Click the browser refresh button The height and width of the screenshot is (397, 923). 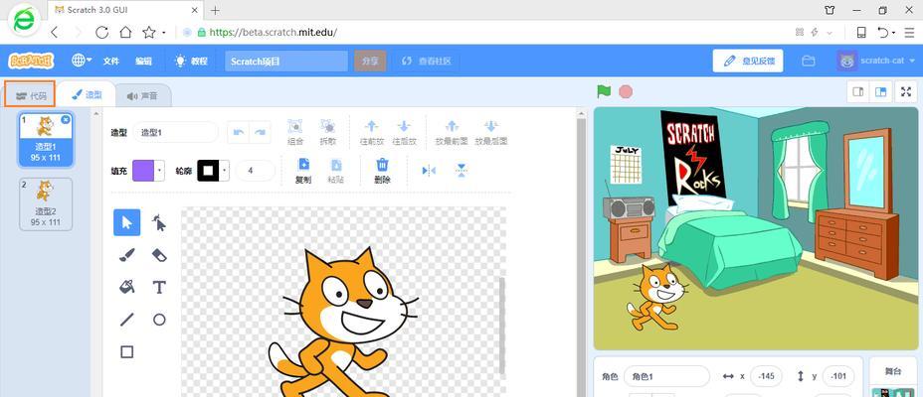pyautogui.click(x=101, y=33)
